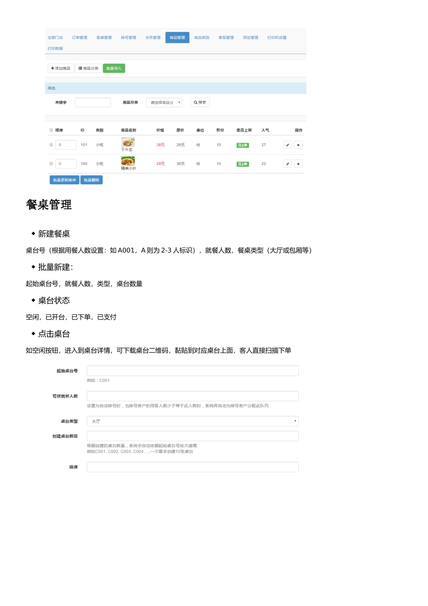Image resolution: width=428 pixels, height=606 pixels.
Task: Tick the checkbox for product ID 151
Action: [51, 145]
